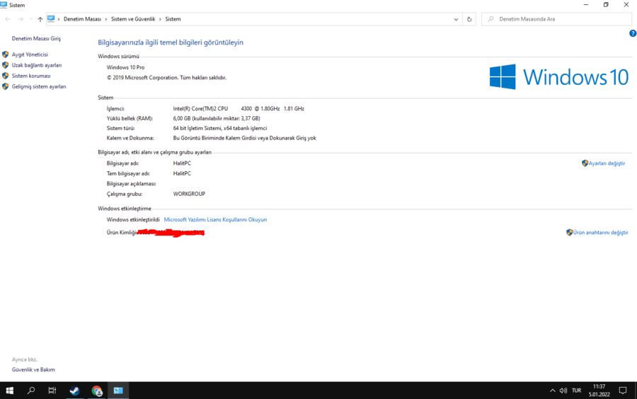The image size is (637, 399).
Task: Click the Windows 10 Pro edition text
Action: point(125,67)
